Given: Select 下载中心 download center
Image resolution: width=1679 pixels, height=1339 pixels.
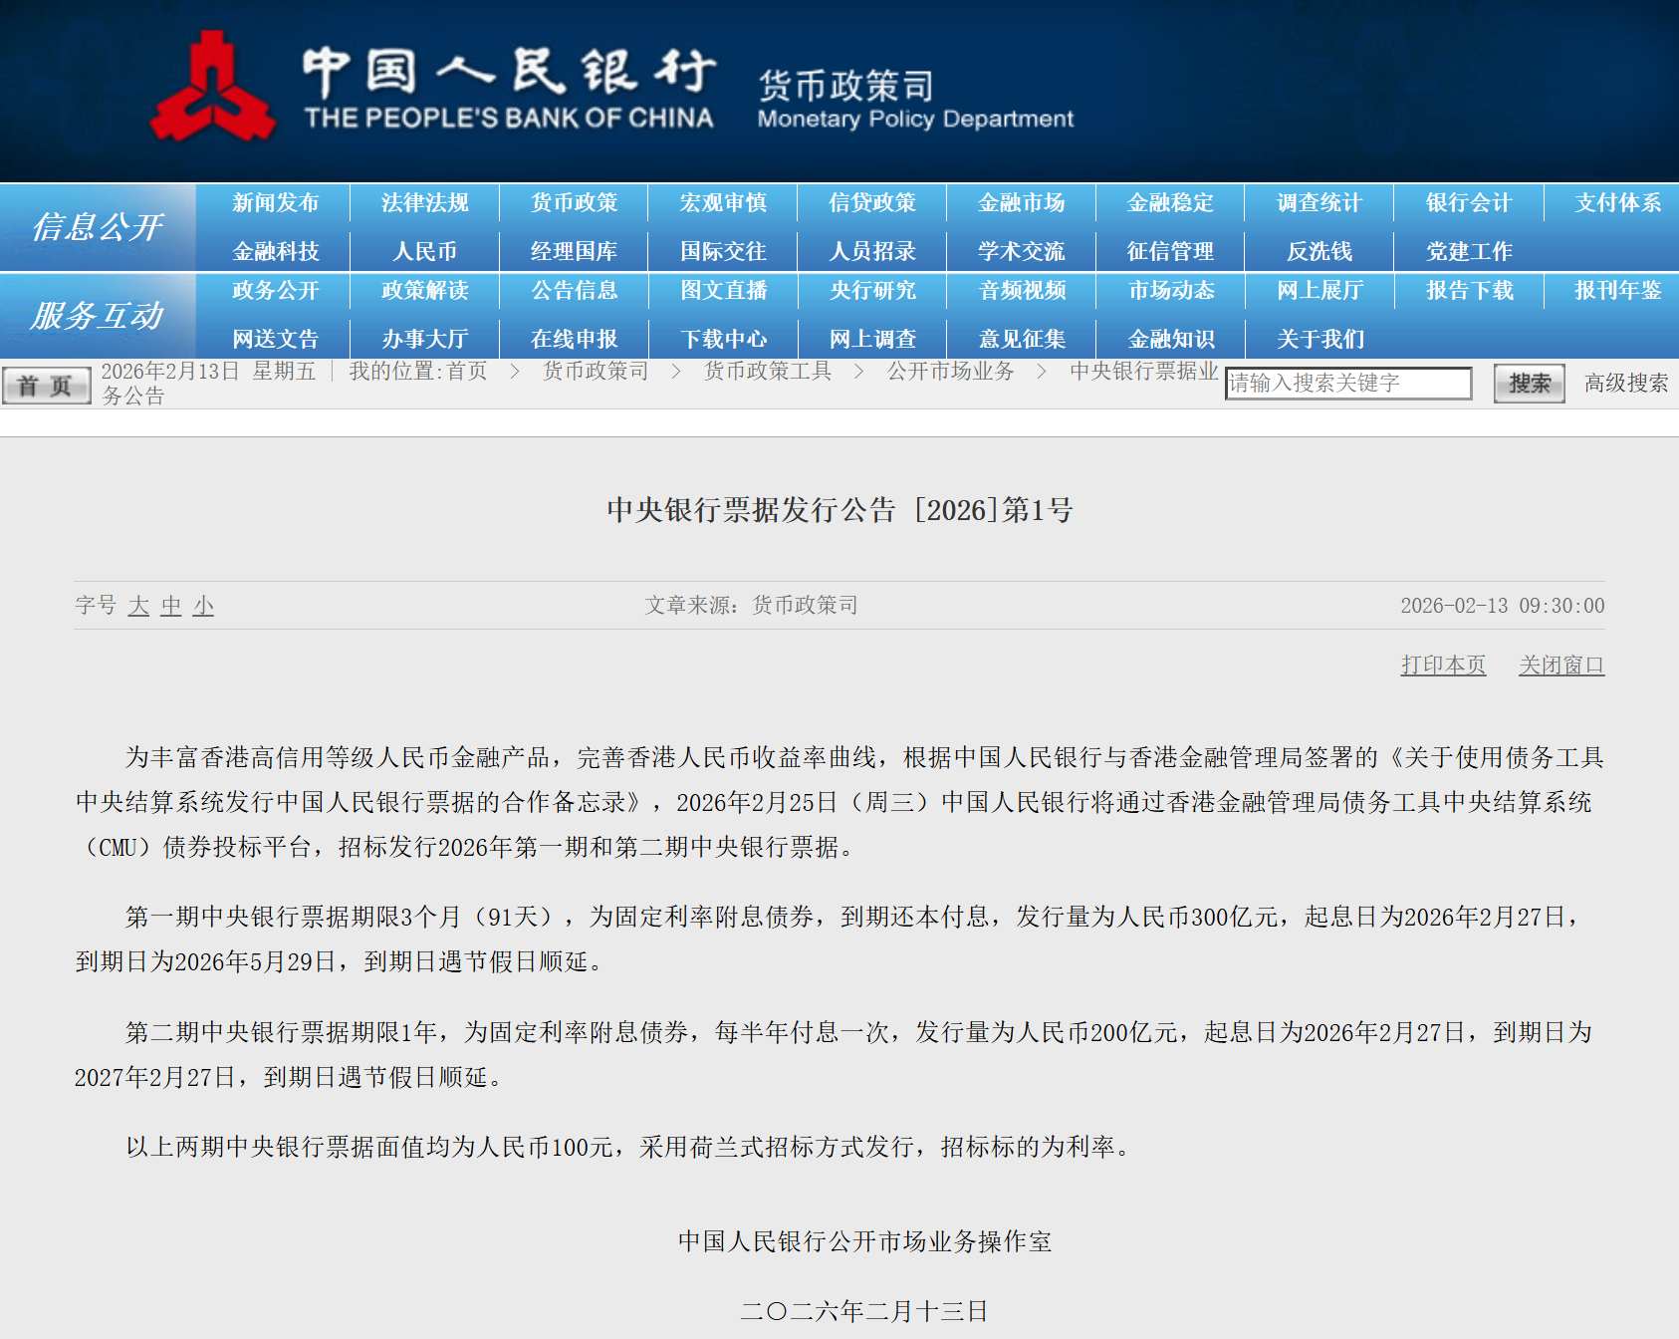Looking at the screenshot, I should tap(723, 339).
